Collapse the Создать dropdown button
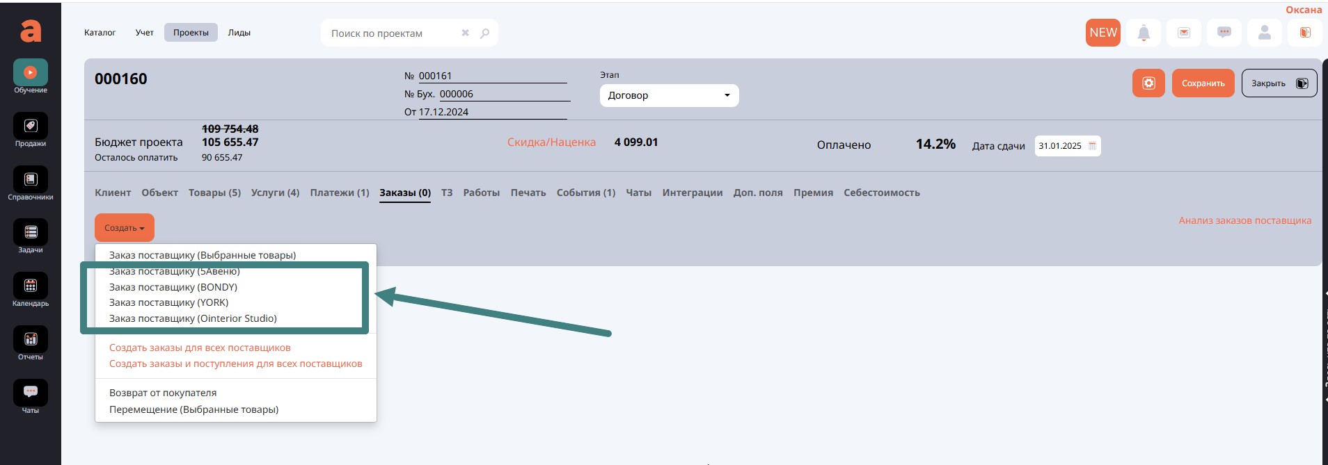1328x465 pixels. tap(125, 228)
